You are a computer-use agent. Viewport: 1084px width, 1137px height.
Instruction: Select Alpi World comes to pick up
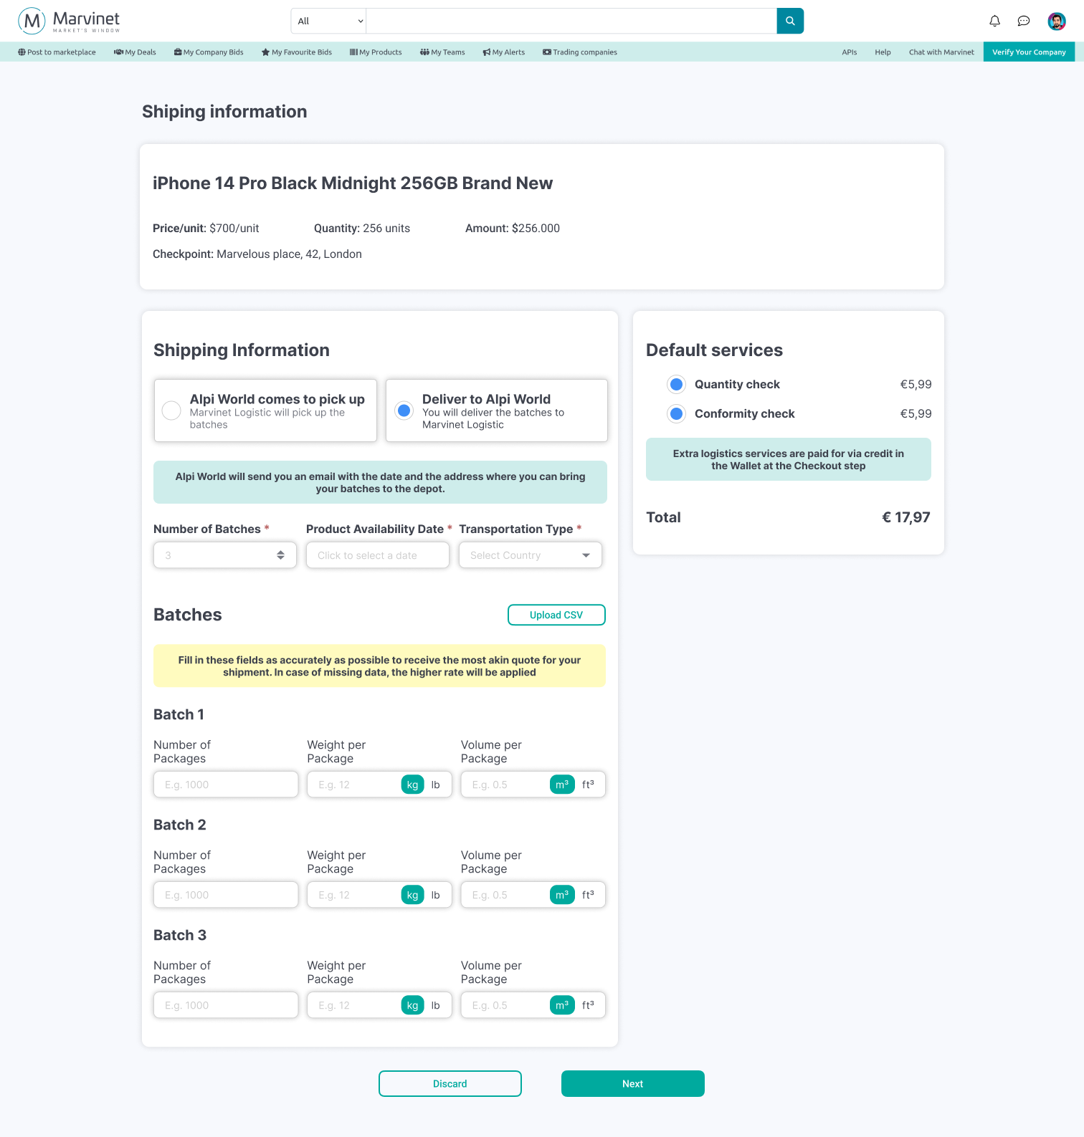265,411
